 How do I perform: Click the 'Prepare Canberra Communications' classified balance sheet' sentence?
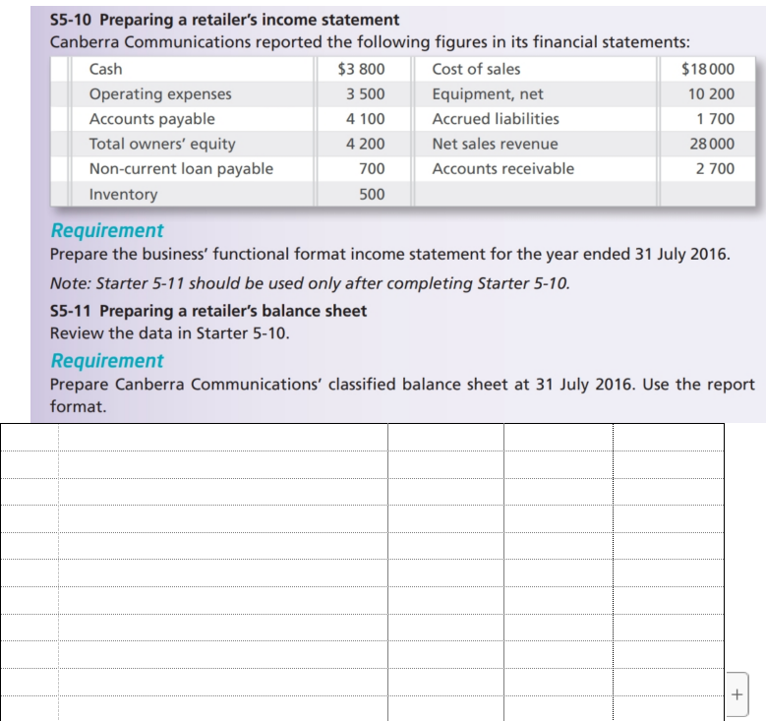pos(402,395)
